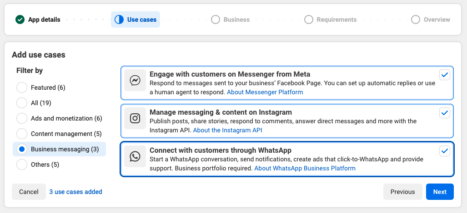Uncheck the Engage with customers on Messenger checkbox

click(x=445, y=75)
